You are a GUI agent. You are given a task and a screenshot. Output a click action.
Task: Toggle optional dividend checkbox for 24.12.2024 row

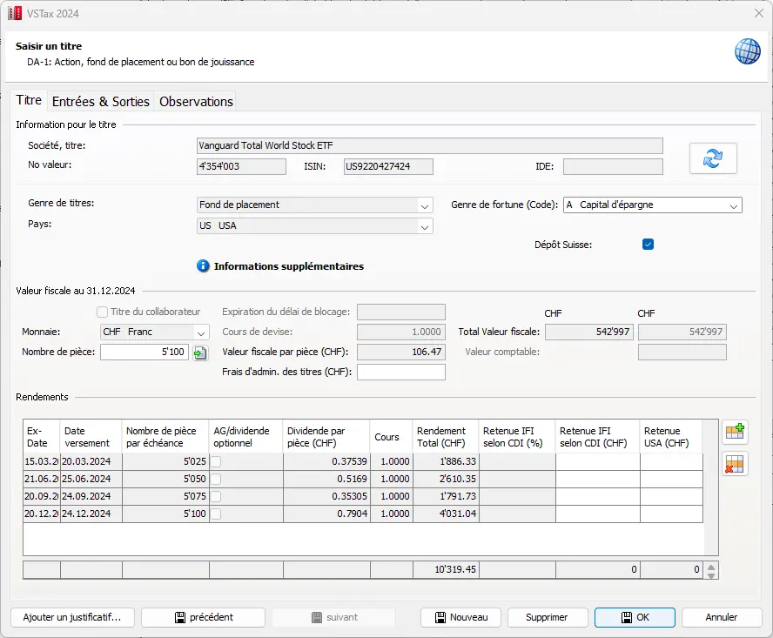pos(216,514)
